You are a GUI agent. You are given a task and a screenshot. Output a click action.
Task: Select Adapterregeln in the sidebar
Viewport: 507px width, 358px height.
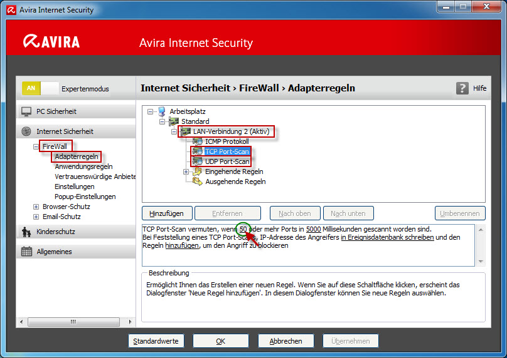click(77, 156)
